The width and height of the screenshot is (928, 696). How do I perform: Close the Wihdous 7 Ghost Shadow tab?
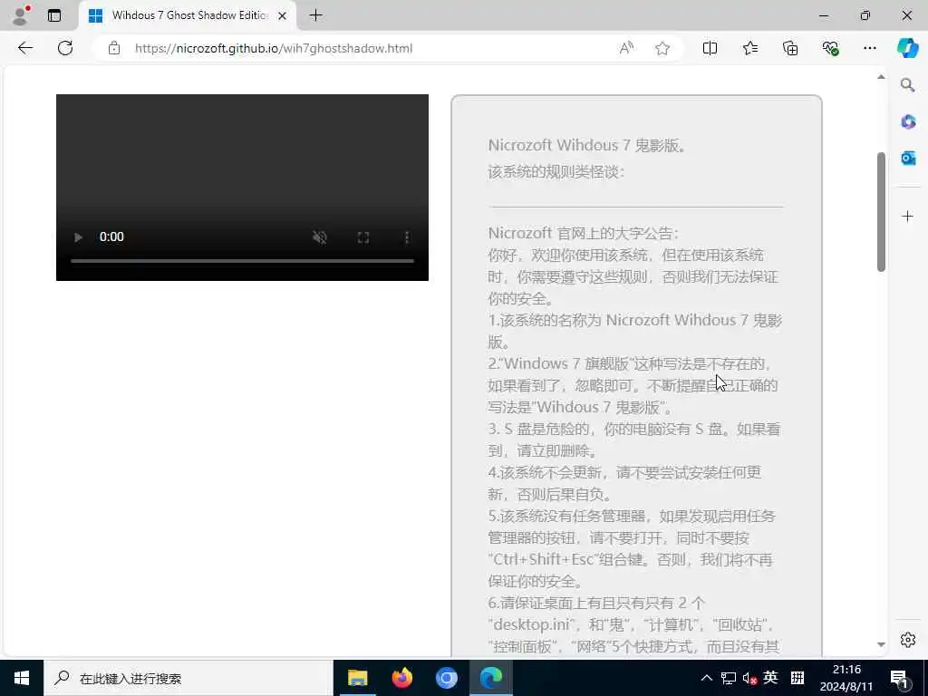[x=283, y=16]
